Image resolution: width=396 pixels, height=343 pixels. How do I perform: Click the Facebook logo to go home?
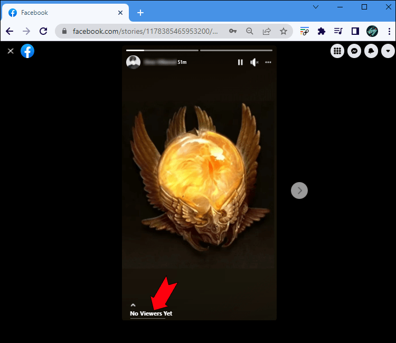(x=27, y=51)
